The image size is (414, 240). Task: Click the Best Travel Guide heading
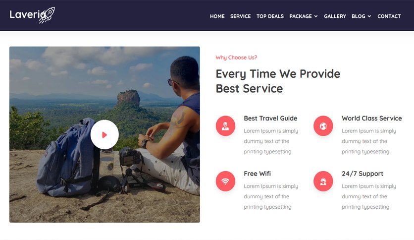270,118
